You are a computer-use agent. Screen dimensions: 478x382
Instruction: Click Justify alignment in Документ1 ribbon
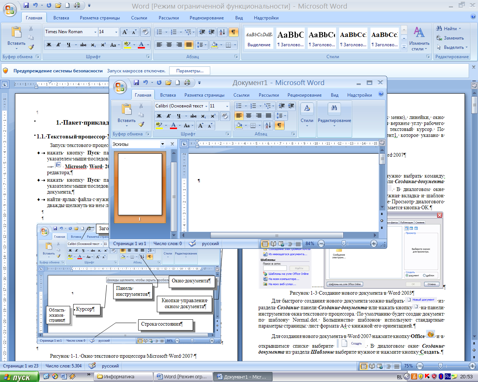(269, 116)
